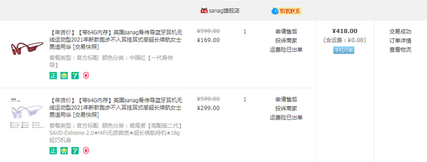Click the Tmall logo icon beside sanag旗舰店

click(204, 11)
